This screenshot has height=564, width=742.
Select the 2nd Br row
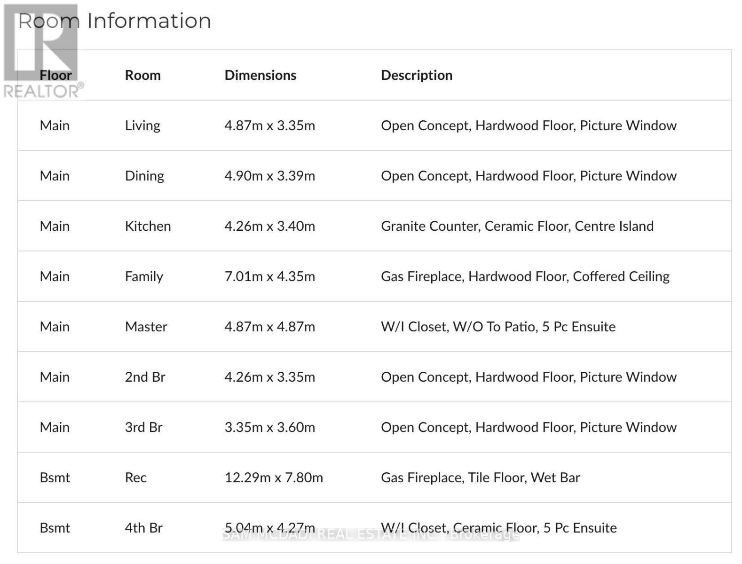(x=374, y=377)
